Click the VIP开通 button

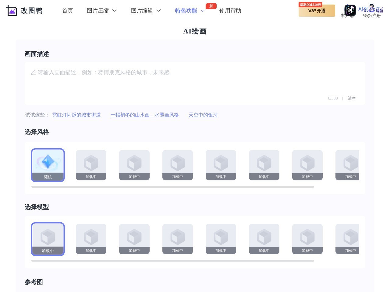pyautogui.click(x=317, y=11)
